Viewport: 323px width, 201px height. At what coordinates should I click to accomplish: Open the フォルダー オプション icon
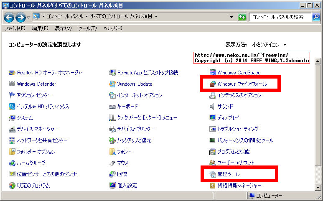[12, 152]
